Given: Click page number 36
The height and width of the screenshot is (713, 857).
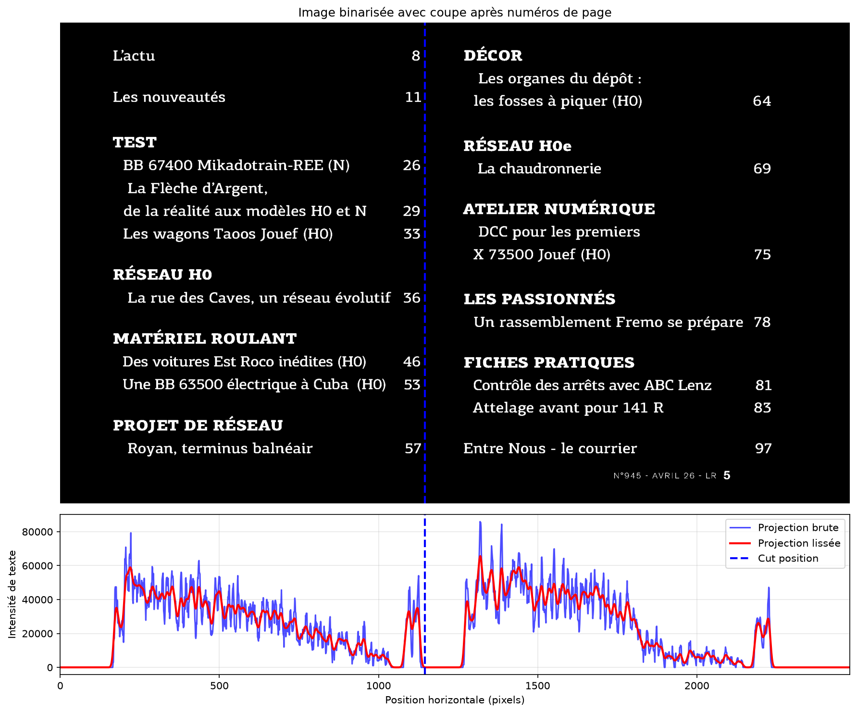Looking at the screenshot, I should 412,298.
